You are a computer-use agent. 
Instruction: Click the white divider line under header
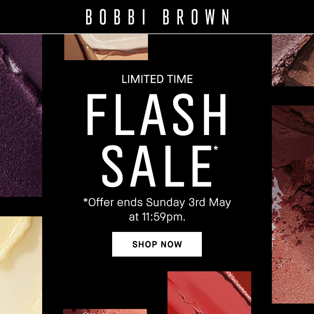pyautogui.click(x=157, y=34)
